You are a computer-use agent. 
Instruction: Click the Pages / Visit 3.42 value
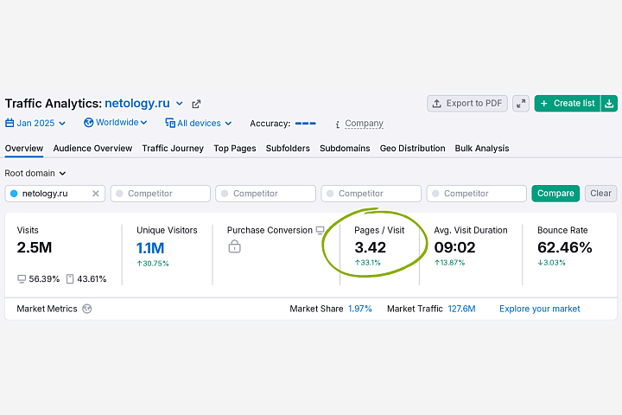coord(370,247)
